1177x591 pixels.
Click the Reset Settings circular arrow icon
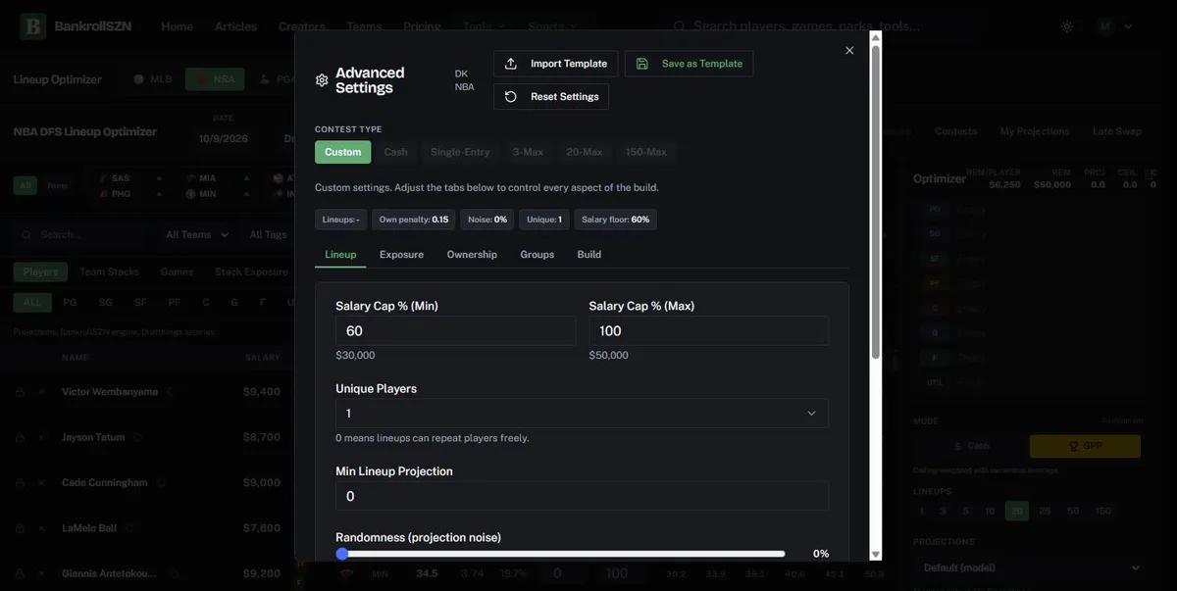[511, 96]
